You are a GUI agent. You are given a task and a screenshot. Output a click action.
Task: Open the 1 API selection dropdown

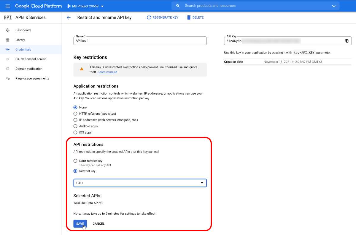[x=140, y=183]
